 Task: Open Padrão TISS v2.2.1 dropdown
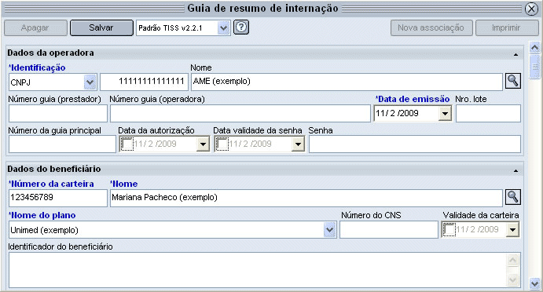[x=224, y=27]
